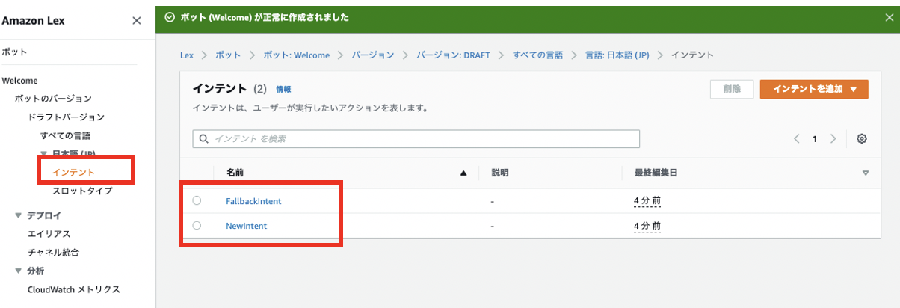900x308 pixels.
Task: Click the Amazon Lex sidebar title
Action: pos(33,21)
